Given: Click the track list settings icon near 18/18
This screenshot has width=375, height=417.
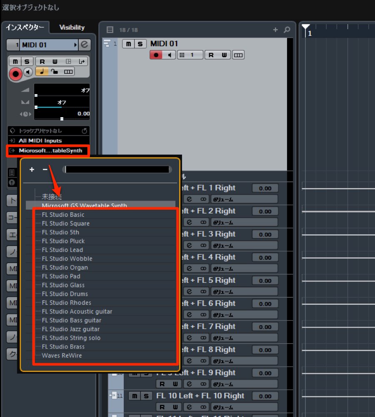Looking at the screenshot, I should pos(110,30).
